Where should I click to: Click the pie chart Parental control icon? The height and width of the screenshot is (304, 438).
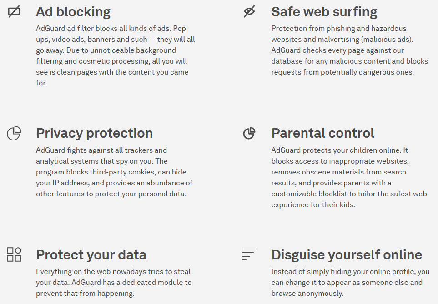249,133
